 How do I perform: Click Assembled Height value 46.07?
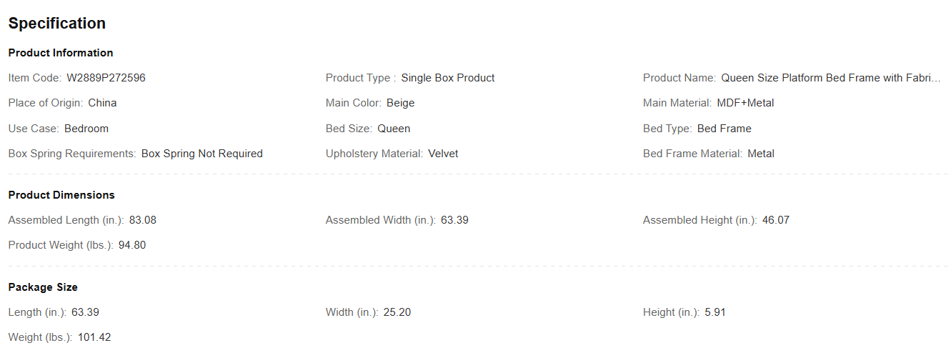pyautogui.click(x=776, y=220)
